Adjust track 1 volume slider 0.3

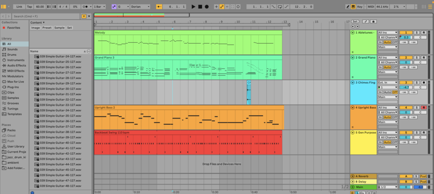(x=406, y=37)
